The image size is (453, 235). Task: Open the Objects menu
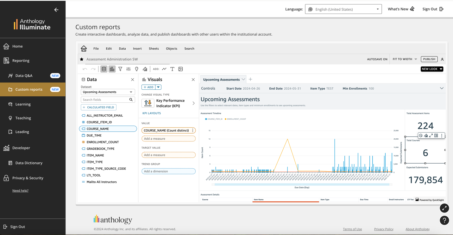pyautogui.click(x=172, y=49)
